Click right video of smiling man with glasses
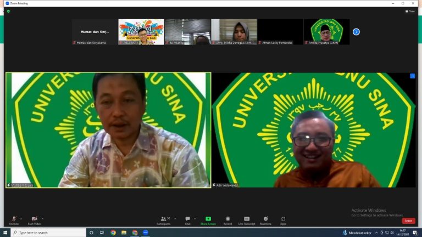 (x=314, y=130)
